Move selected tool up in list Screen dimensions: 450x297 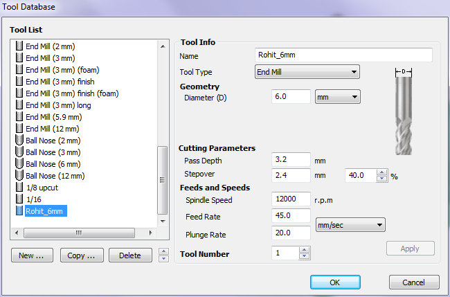pyautogui.click(x=163, y=252)
